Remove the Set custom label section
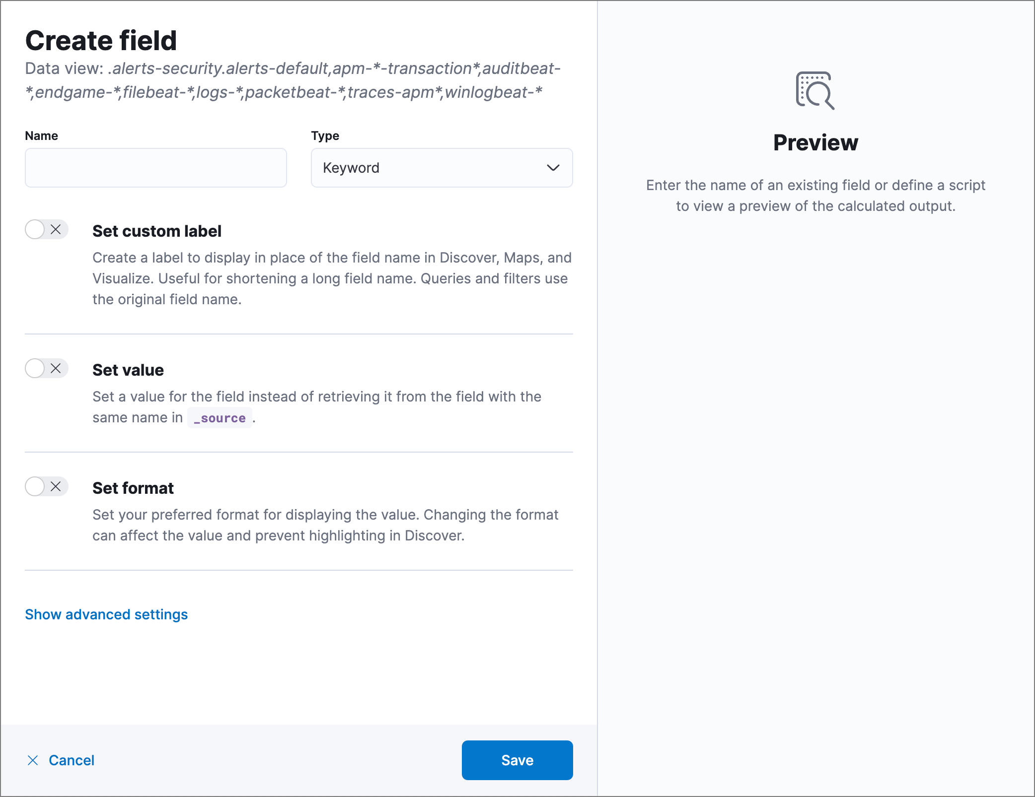 pos(56,230)
